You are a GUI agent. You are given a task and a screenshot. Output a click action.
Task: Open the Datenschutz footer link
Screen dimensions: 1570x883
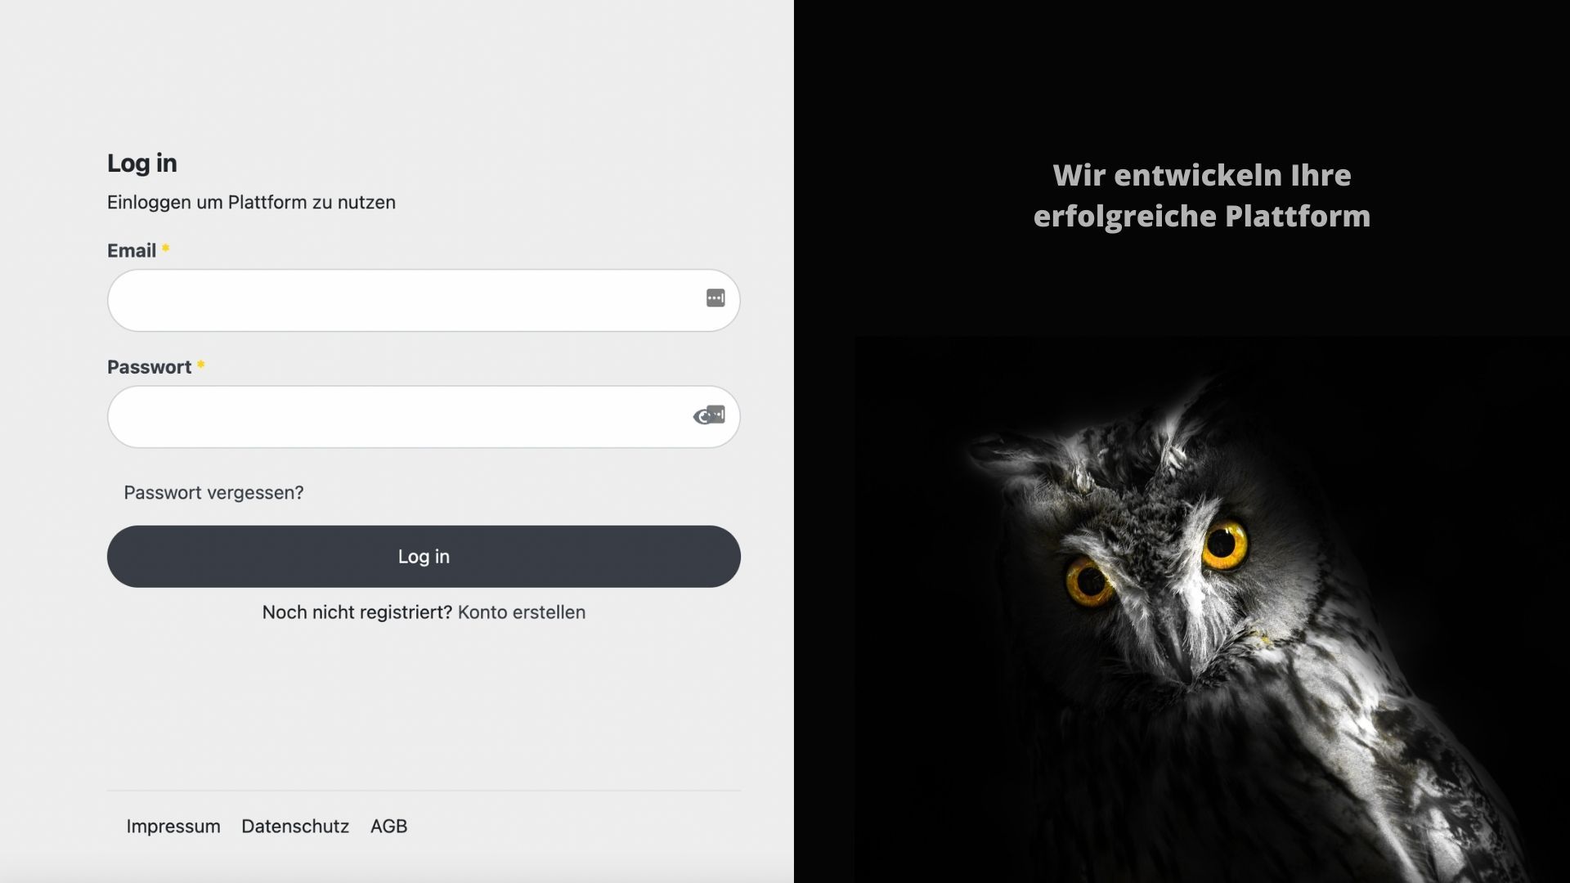coord(295,827)
